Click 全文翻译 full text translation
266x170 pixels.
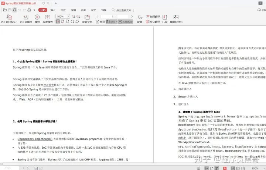[x=153, y=22]
